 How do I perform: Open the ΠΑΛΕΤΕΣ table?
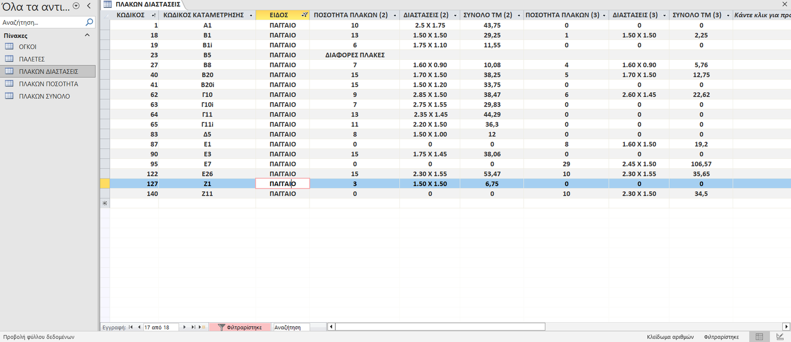coord(47,59)
